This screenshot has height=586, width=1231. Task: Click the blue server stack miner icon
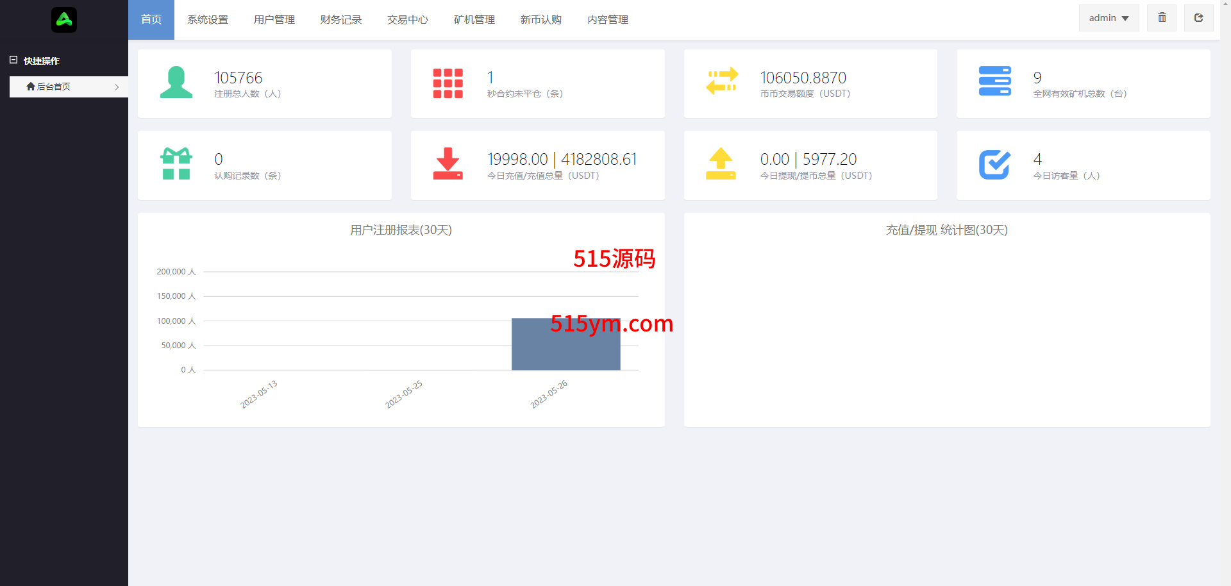point(994,81)
